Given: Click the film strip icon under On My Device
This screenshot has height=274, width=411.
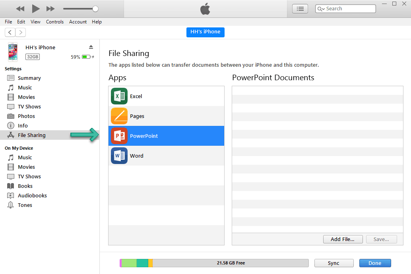Looking at the screenshot, I should point(11,167).
